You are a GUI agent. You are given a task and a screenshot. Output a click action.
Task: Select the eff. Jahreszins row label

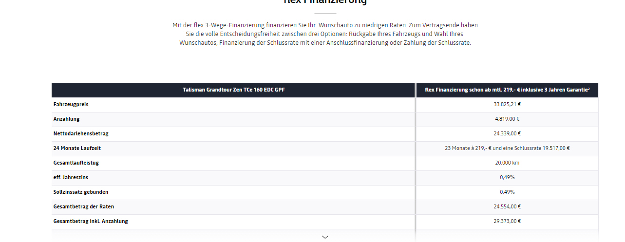[71, 177]
